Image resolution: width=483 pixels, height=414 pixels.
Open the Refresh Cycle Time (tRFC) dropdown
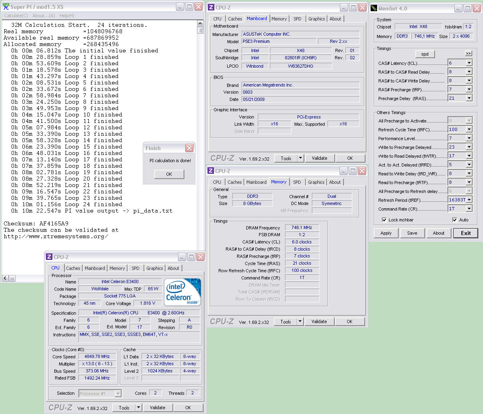(x=469, y=129)
